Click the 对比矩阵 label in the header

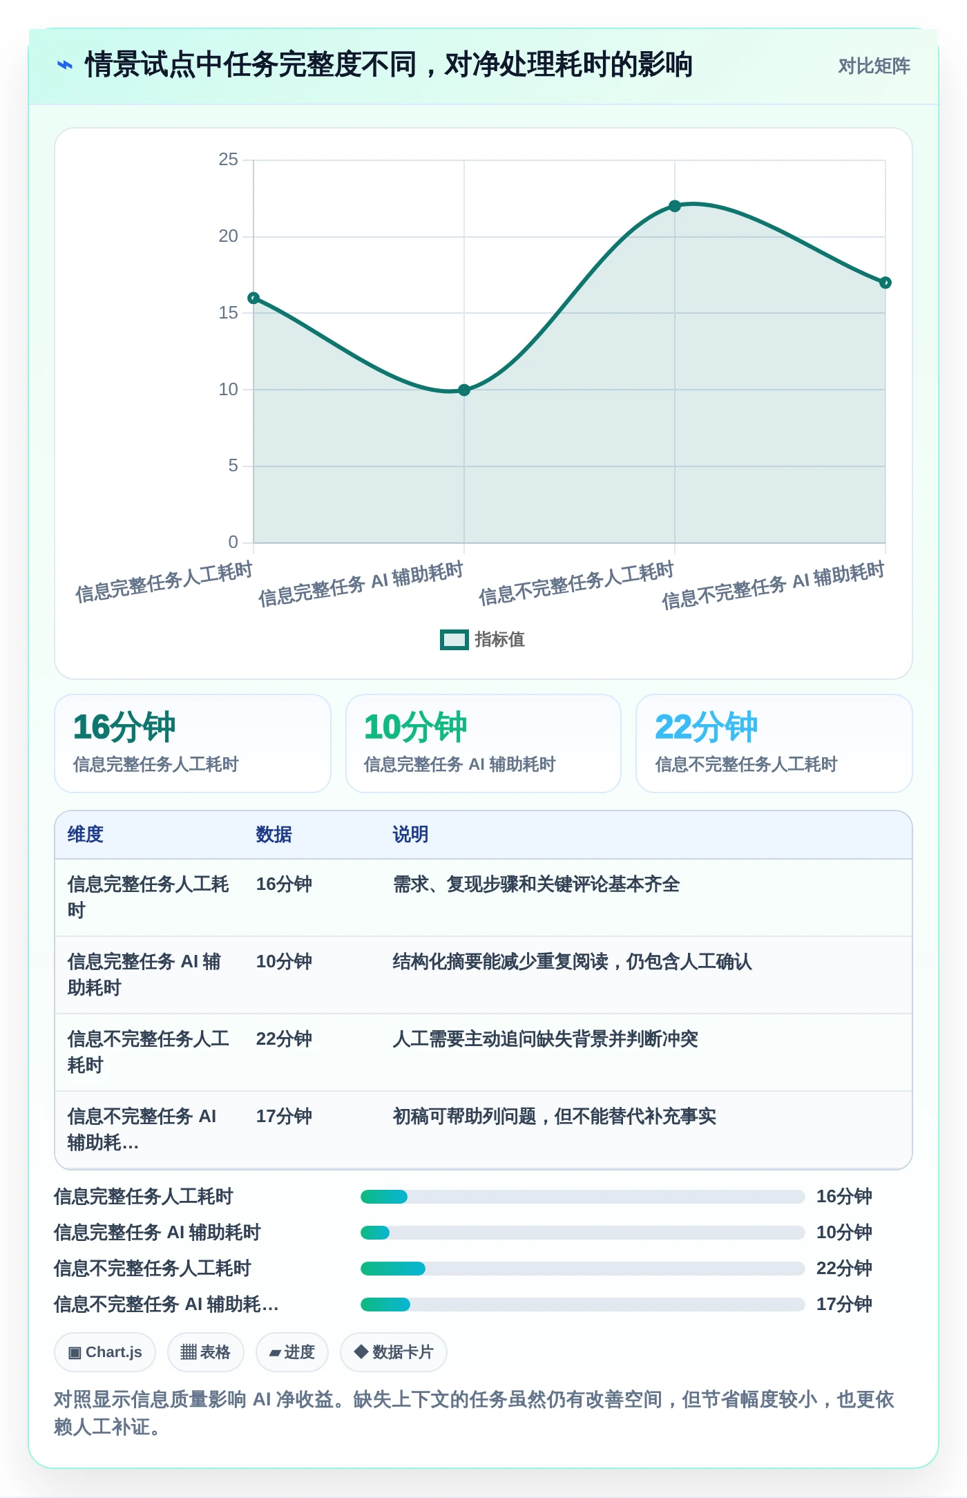point(874,66)
